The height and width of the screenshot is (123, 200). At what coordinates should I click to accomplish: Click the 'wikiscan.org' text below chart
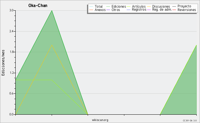click(x=100, y=120)
